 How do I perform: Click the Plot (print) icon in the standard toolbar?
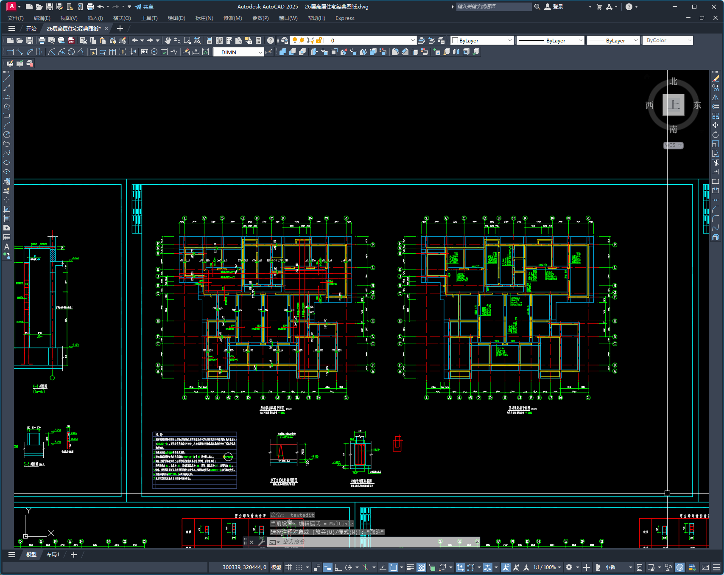click(x=42, y=40)
